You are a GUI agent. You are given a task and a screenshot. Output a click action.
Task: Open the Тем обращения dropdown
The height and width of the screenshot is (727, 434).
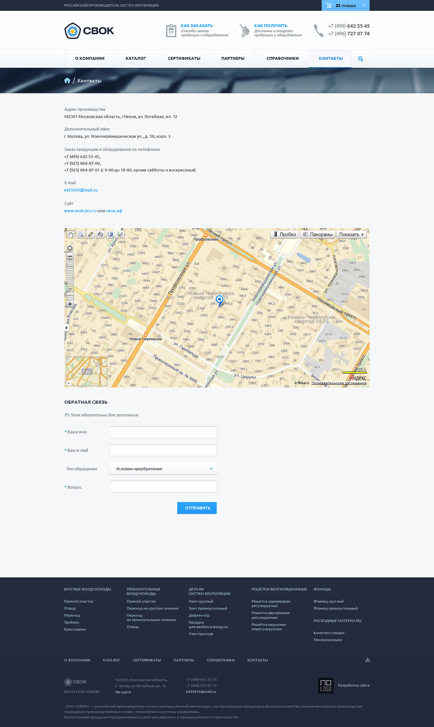pyautogui.click(x=163, y=469)
